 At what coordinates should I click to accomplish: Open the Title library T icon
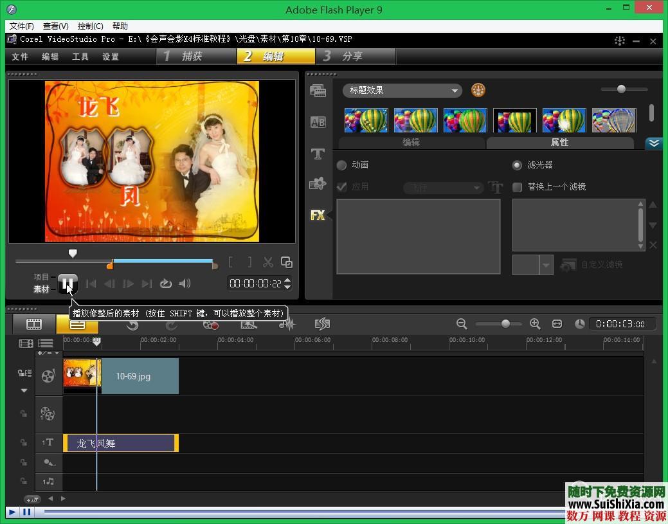pos(318,154)
